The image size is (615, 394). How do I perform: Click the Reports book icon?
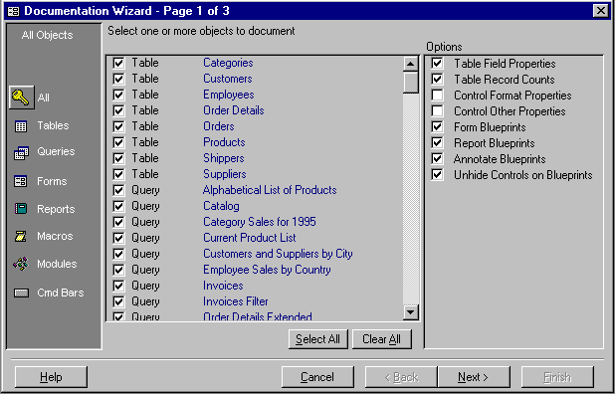point(20,209)
